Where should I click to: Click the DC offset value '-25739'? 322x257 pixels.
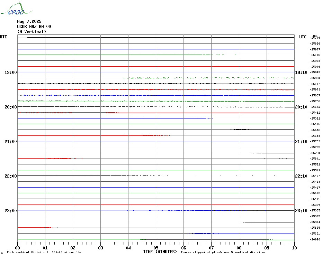[x=315, y=141]
